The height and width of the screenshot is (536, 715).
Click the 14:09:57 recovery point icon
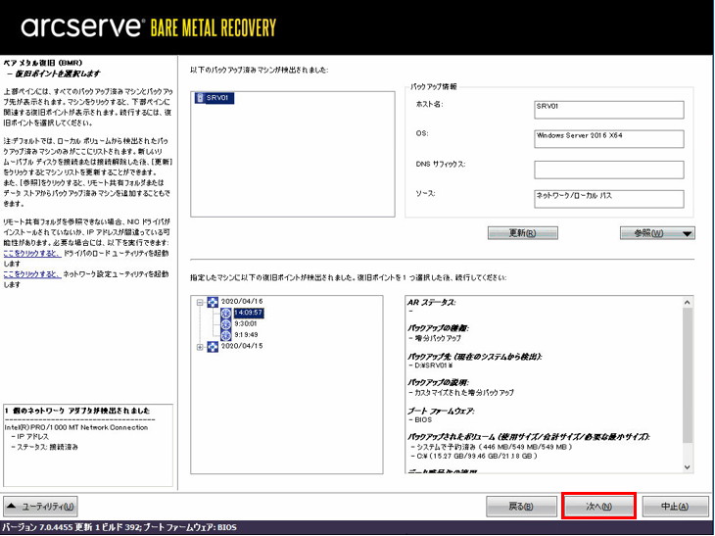(x=226, y=313)
